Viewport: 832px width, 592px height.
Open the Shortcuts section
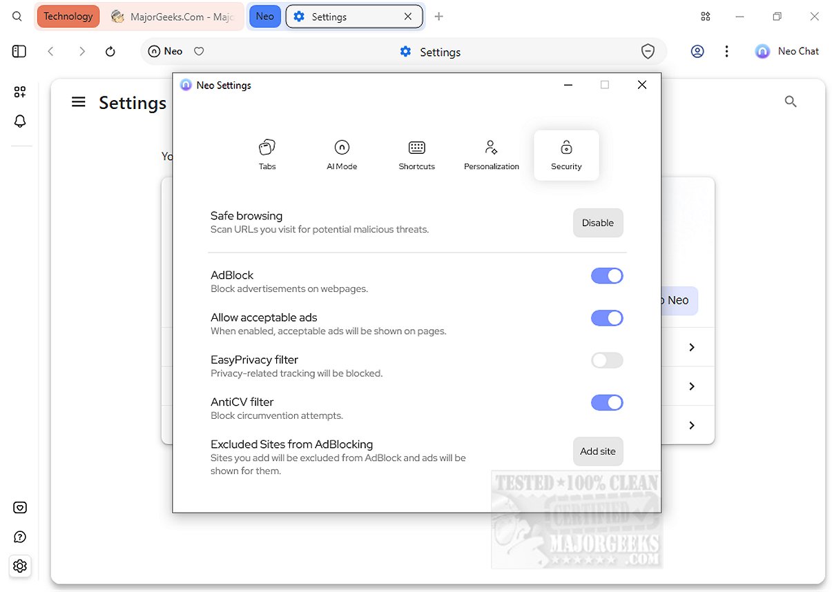click(416, 155)
